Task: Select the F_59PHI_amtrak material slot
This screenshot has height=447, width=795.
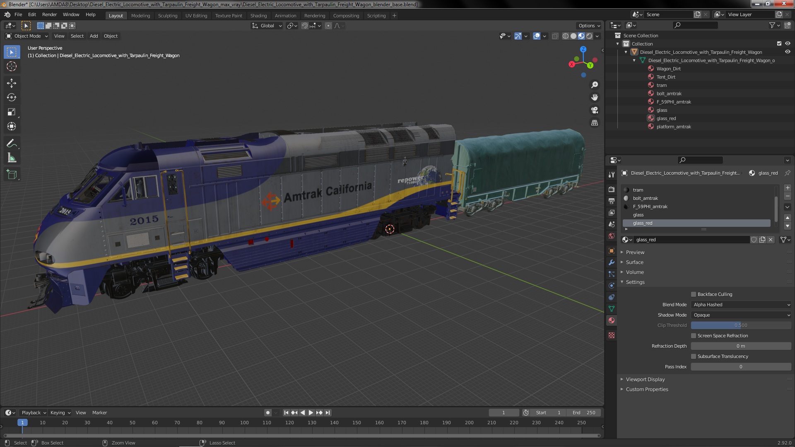Action: click(x=697, y=207)
